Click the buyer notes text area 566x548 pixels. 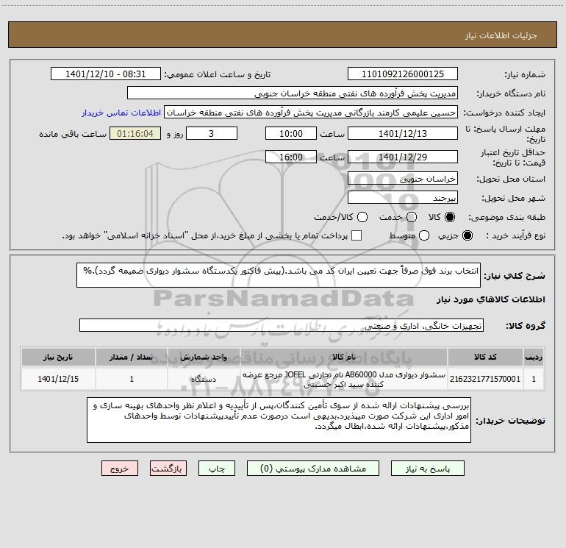click(x=279, y=420)
